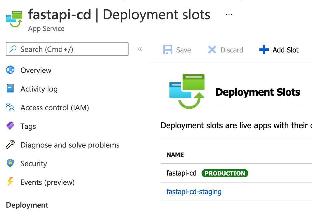Click the PRODUCTION badge on fastapi-cd
This screenshot has width=312, height=214.
225,173
